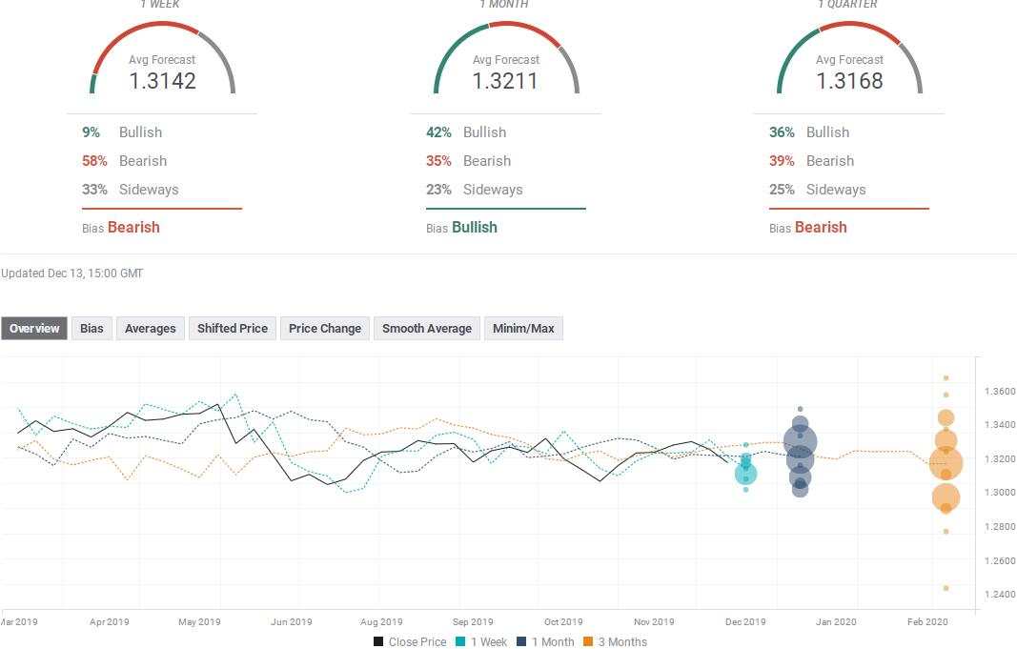
Task: Click the Bullish bias label under 1 Month
Action: [x=475, y=227]
